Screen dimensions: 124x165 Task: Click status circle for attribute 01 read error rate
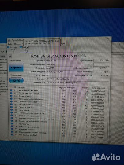pyautogui.click(x=11, y=90)
